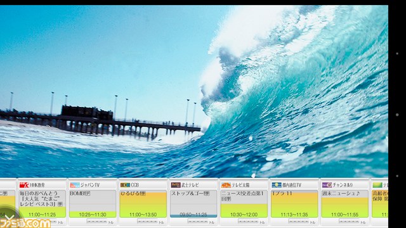Click the small button under ジャパンTV card
The image size is (406, 228).
click(x=97, y=221)
